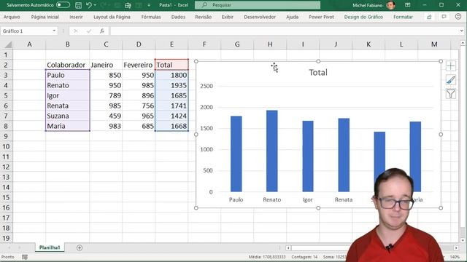Open the Arquivo menu
Viewport: 467px width, 262px height.
click(x=12, y=17)
